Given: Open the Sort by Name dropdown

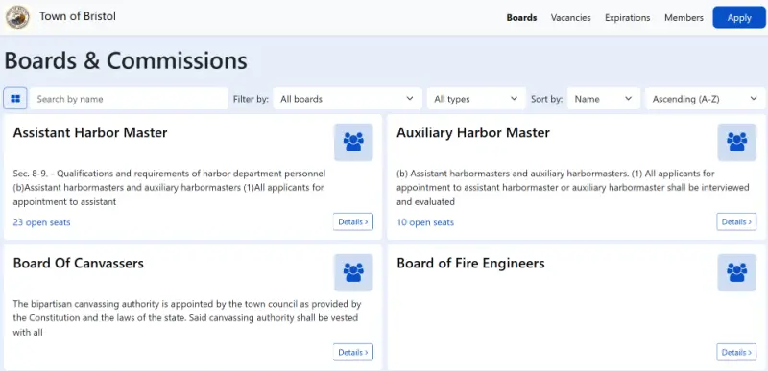Looking at the screenshot, I should point(604,99).
